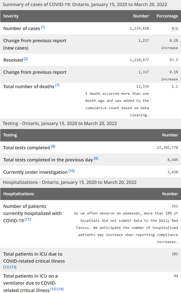
Task: Open footnote [11] for currently hospitalized patients
Action: tap(28, 219)
